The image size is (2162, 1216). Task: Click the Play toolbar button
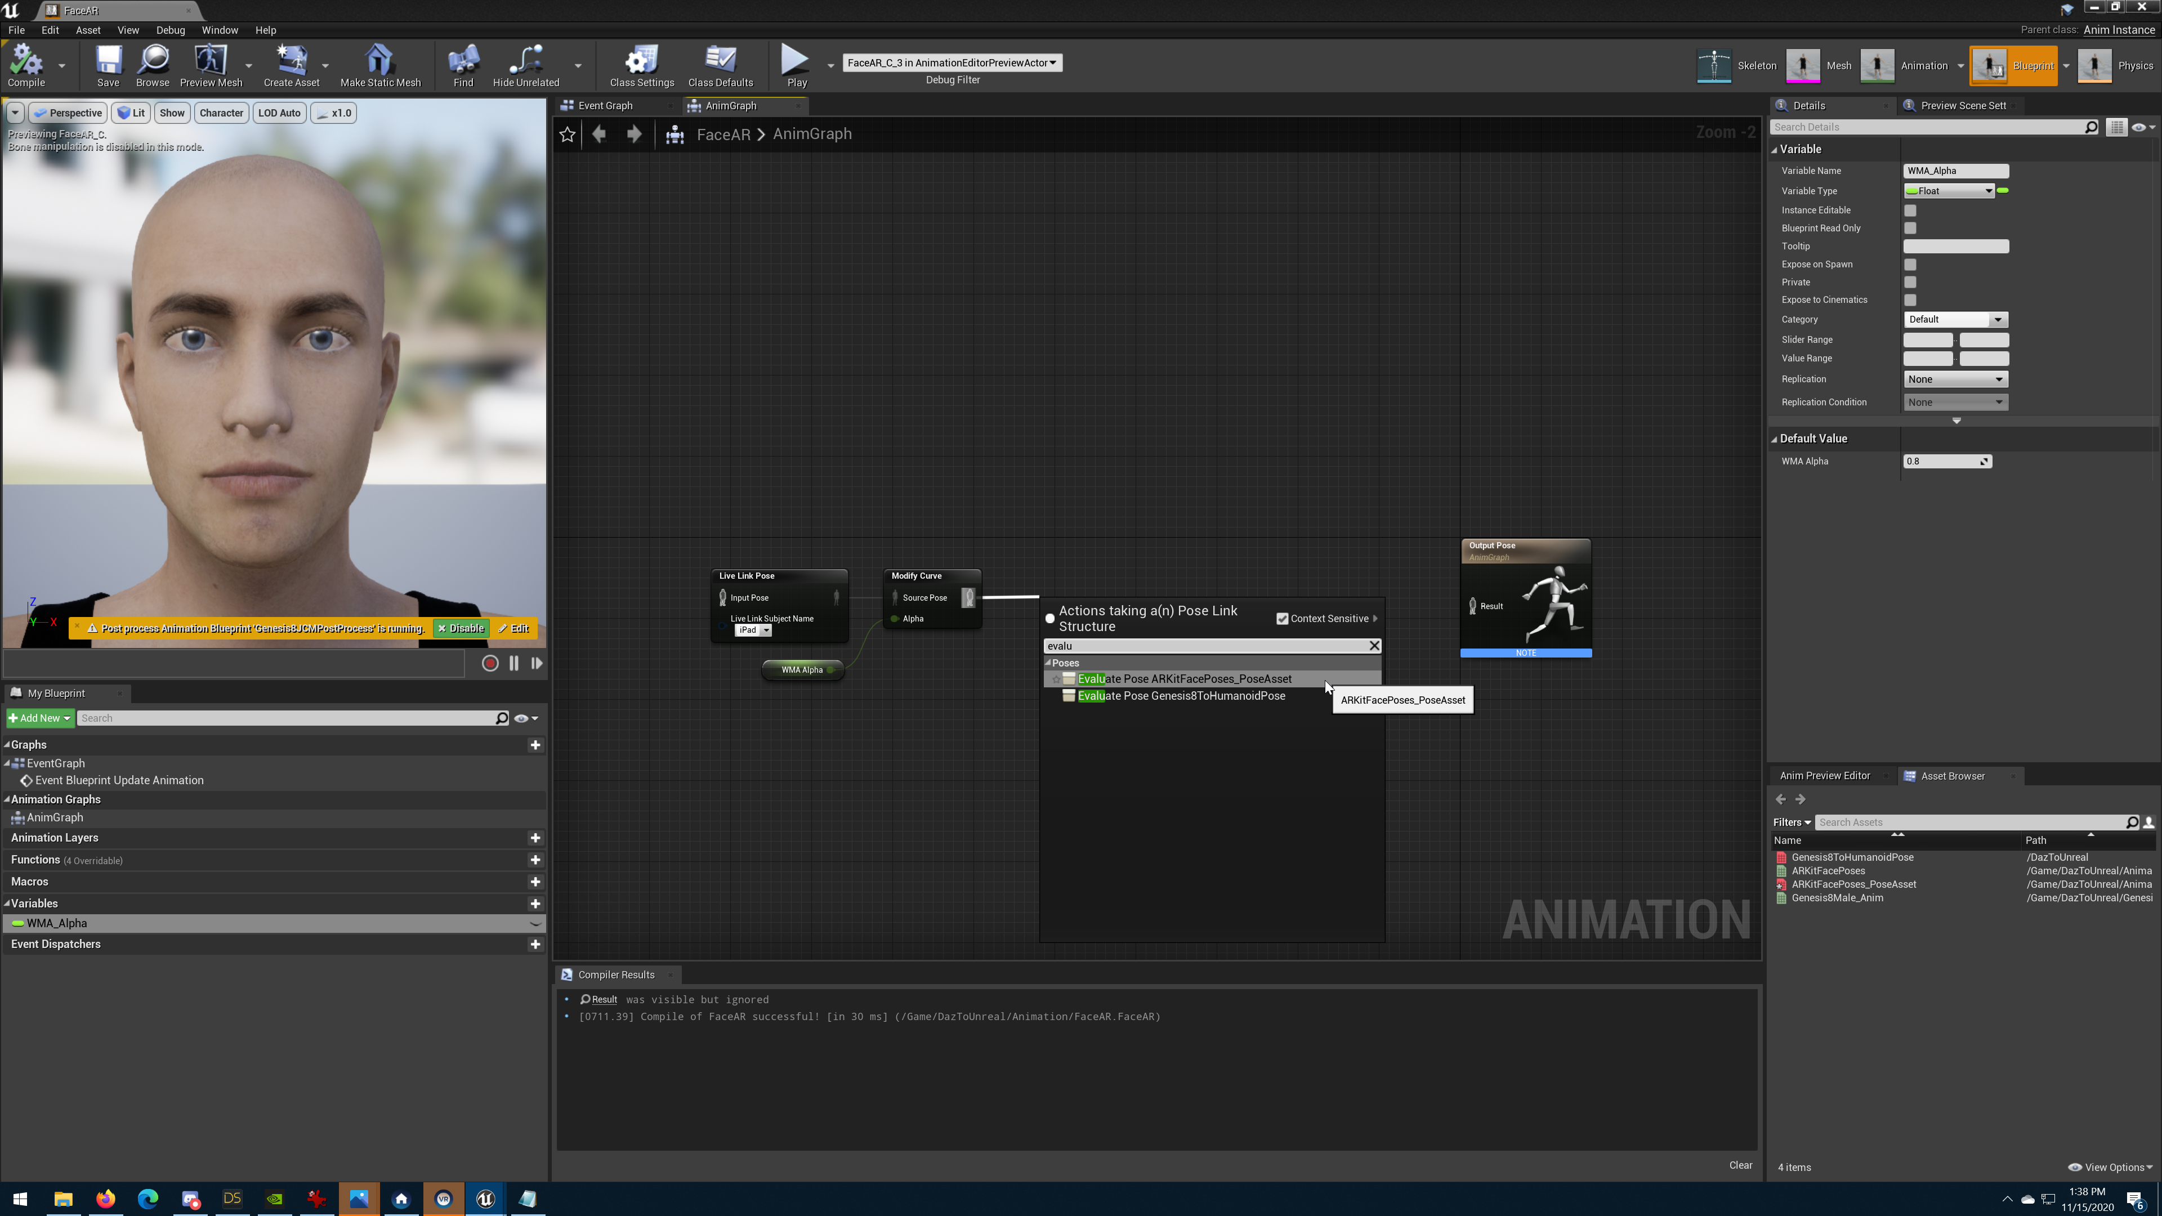point(797,65)
